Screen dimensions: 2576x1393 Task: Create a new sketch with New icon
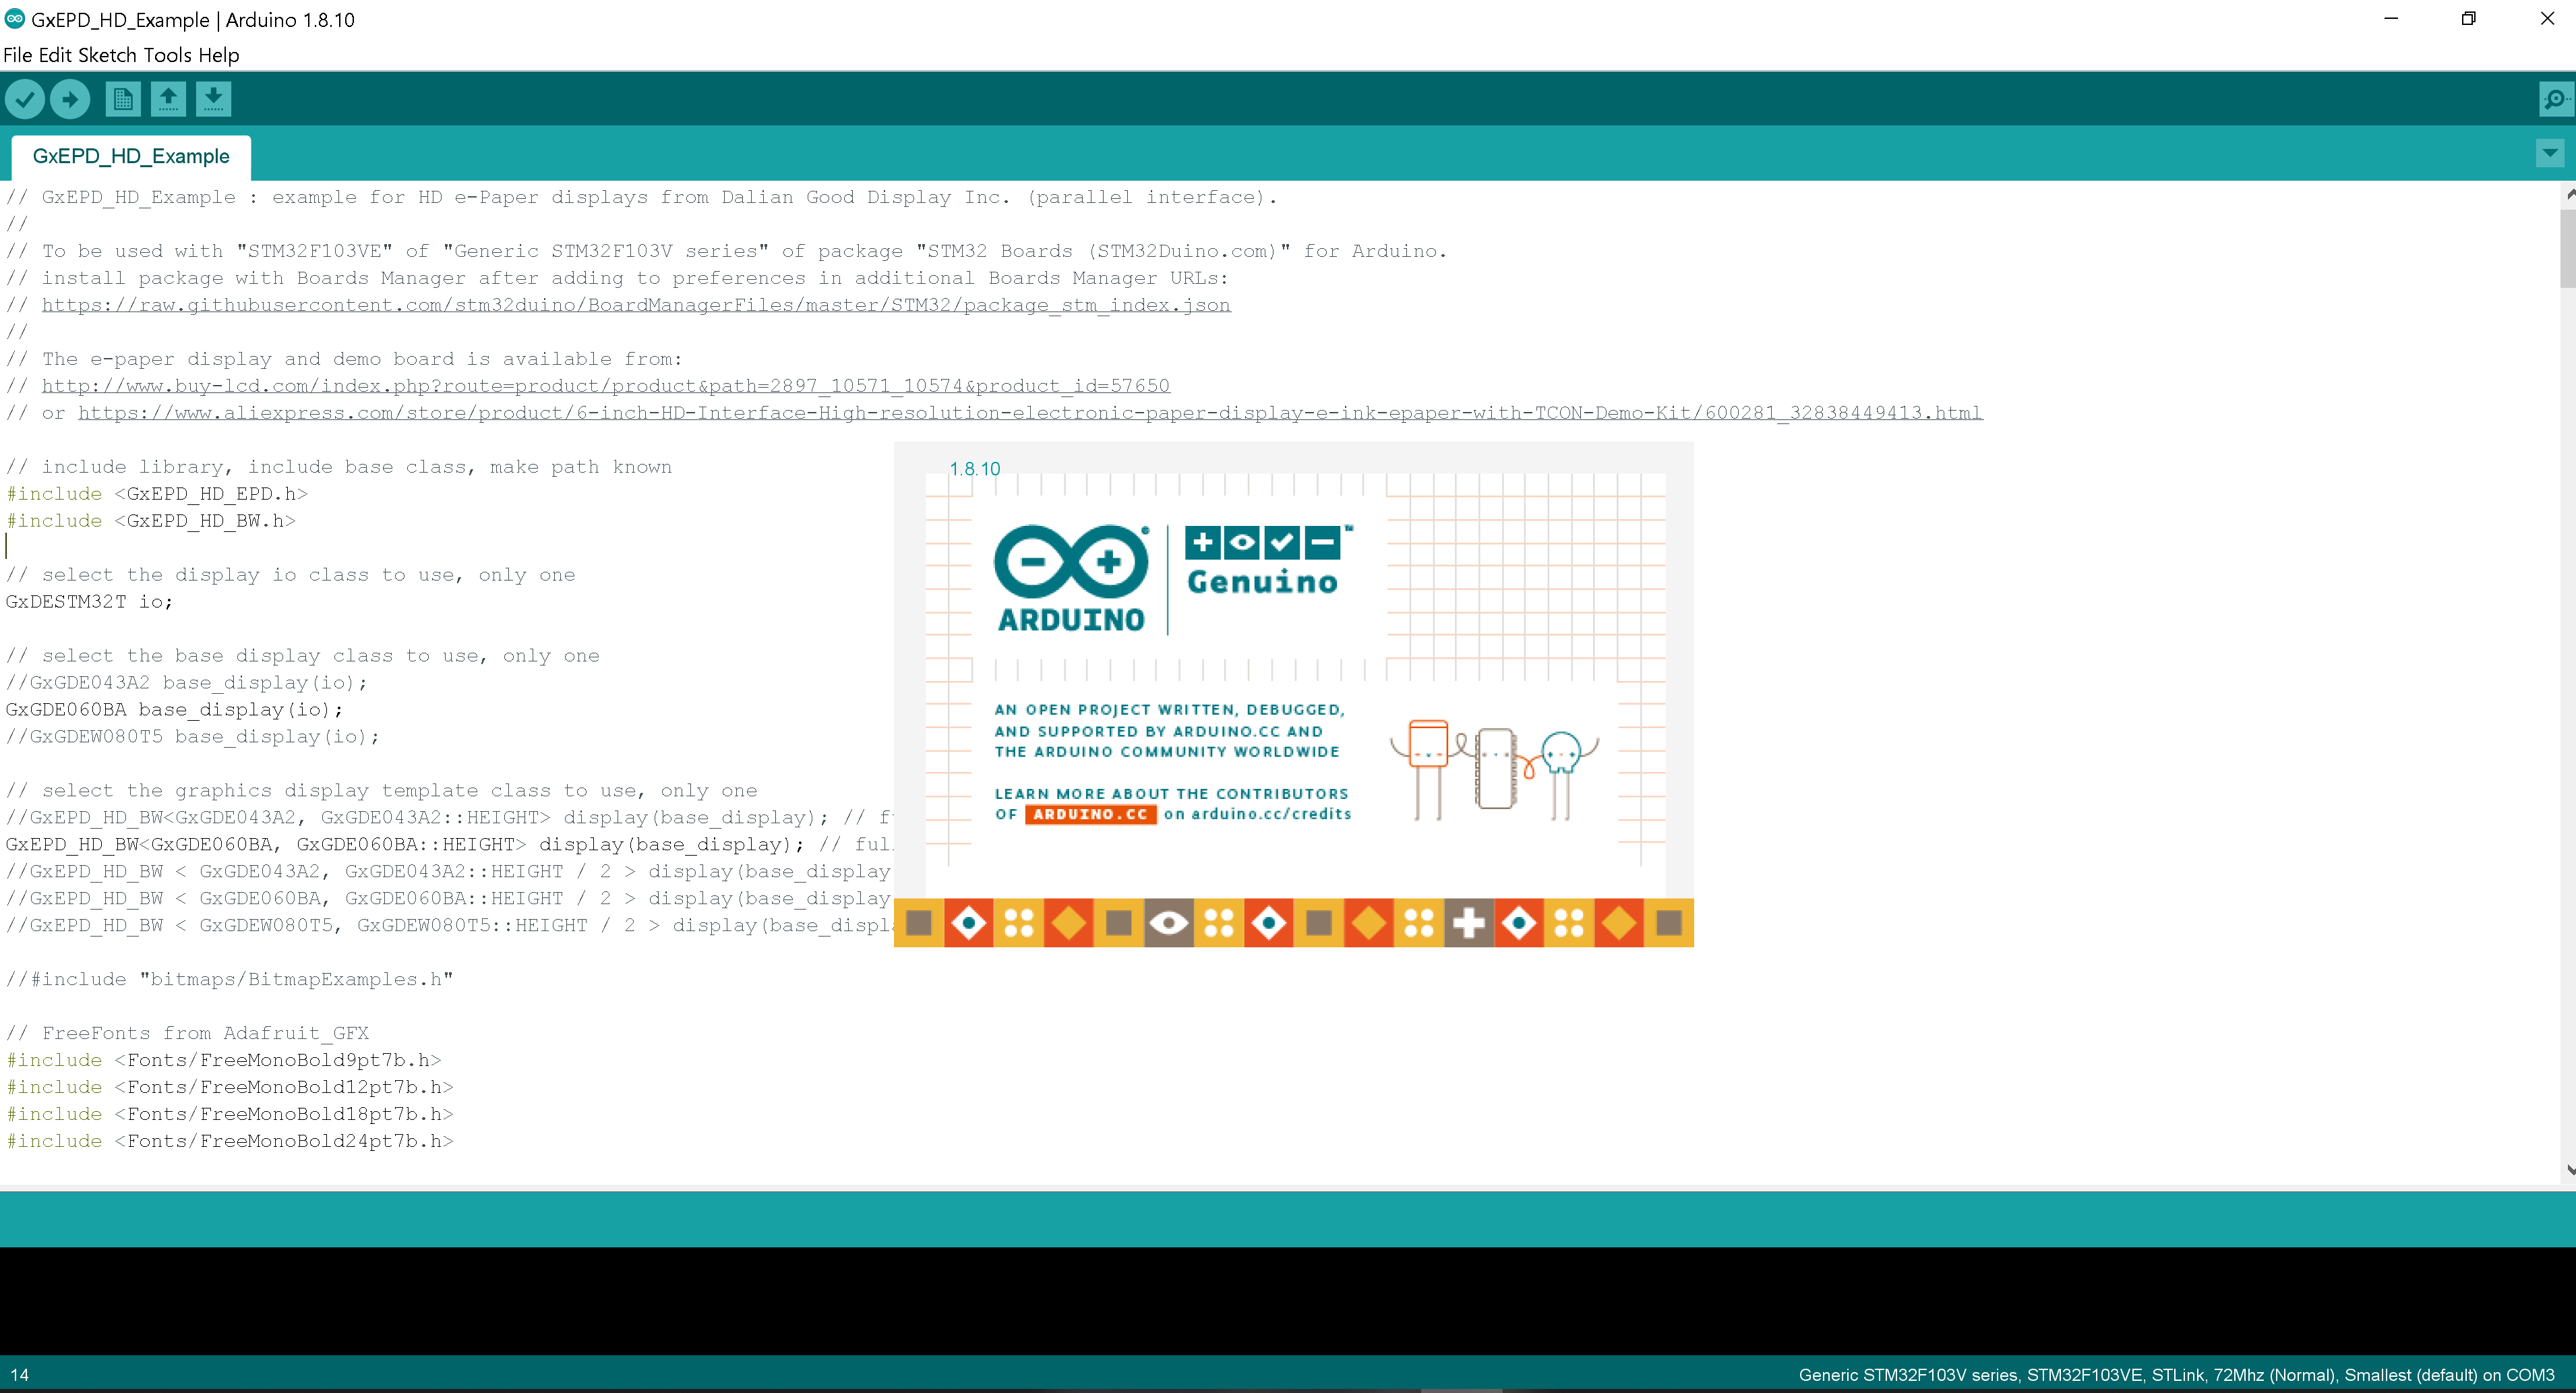click(122, 99)
